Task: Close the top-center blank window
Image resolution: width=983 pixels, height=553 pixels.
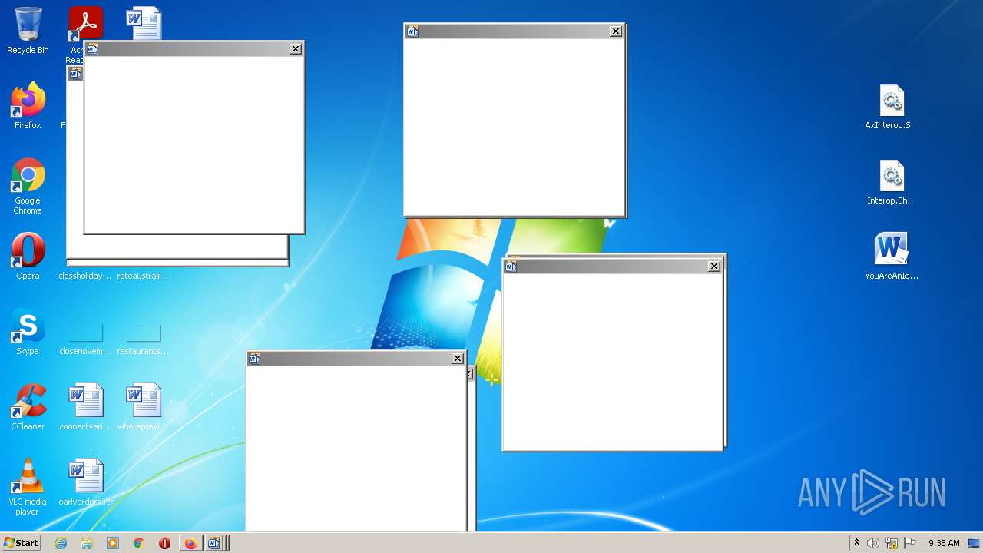Action: click(x=616, y=31)
